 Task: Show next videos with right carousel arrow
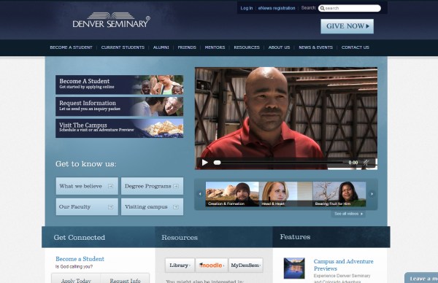[372, 194]
